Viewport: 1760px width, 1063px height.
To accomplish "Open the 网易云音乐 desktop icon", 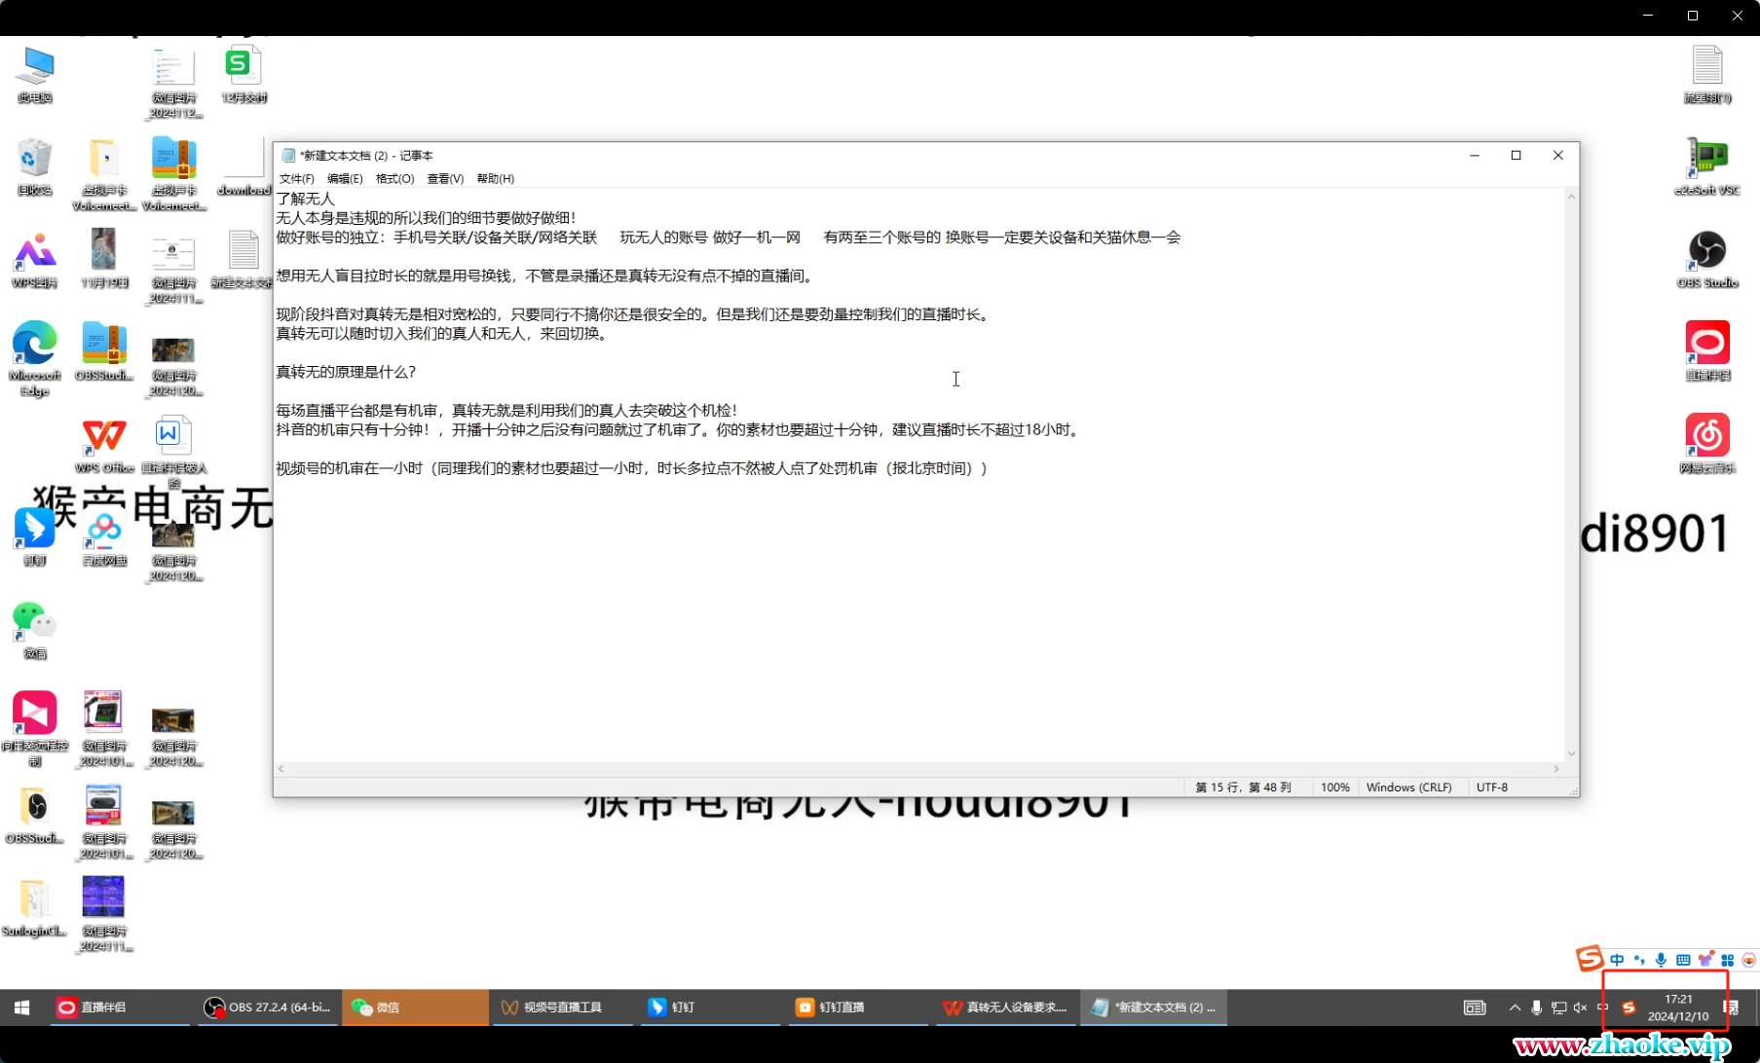I will click(x=1706, y=436).
